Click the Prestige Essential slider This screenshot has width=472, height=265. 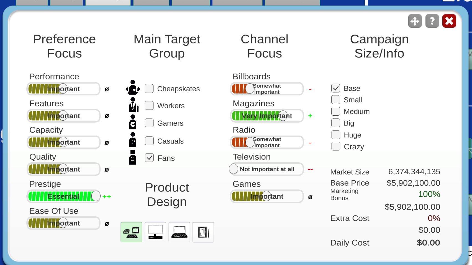(x=63, y=196)
